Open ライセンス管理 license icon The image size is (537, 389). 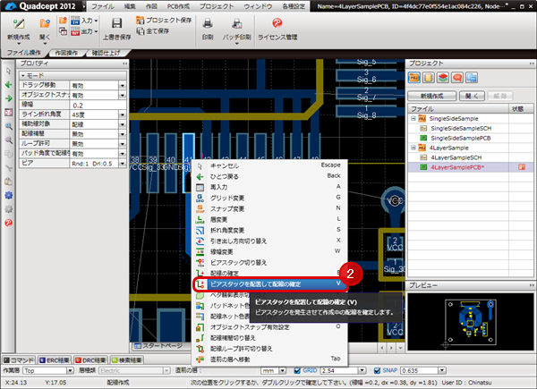point(277,23)
